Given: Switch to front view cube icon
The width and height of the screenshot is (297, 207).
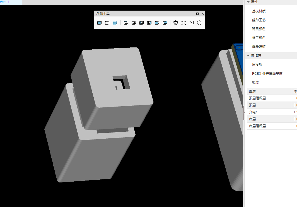Looking at the screenshot, I should [157, 23].
